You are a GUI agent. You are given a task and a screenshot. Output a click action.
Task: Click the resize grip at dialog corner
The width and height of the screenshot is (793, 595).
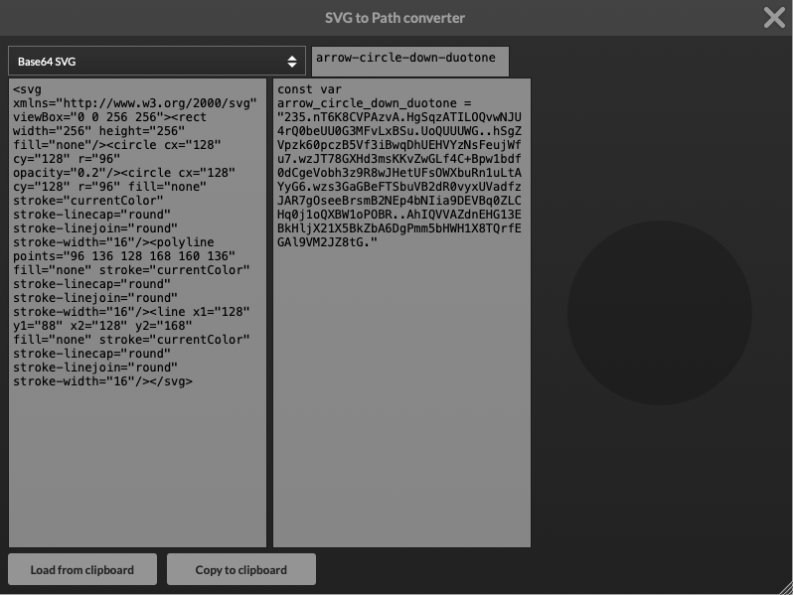pyautogui.click(x=787, y=589)
